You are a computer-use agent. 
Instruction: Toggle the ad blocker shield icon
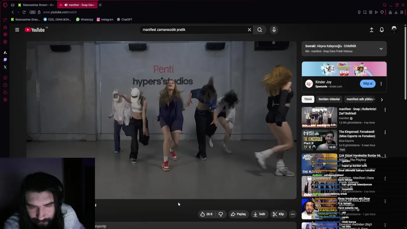click(371, 12)
